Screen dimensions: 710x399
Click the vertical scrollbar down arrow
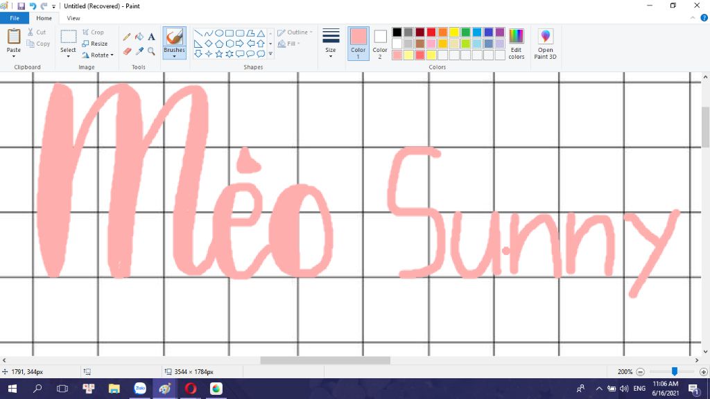pos(705,351)
